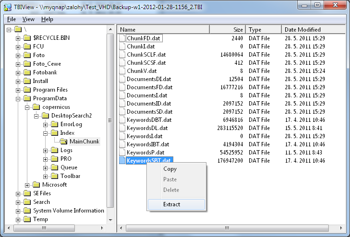Click the tree pane scroll-down arrow

point(110,220)
